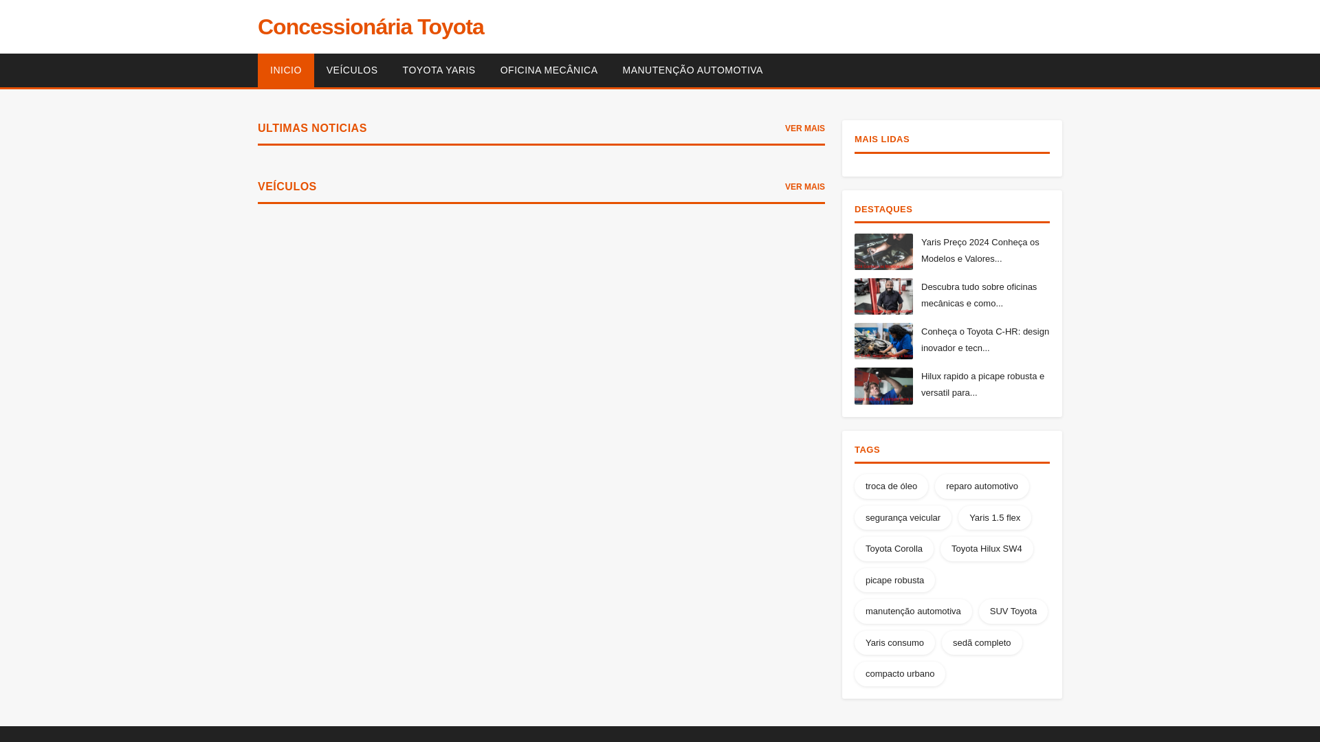The image size is (1320, 742).
Task: Select the INICIO menu item
Action: tap(286, 70)
